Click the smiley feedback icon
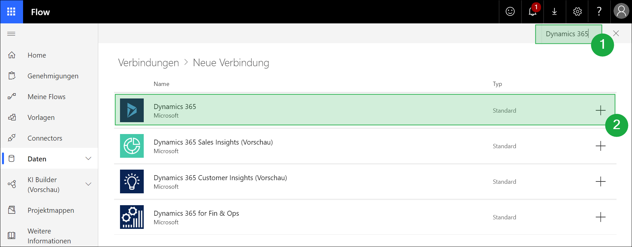Image resolution: width=632 pixels, height=247 pixels. point(510,12)
